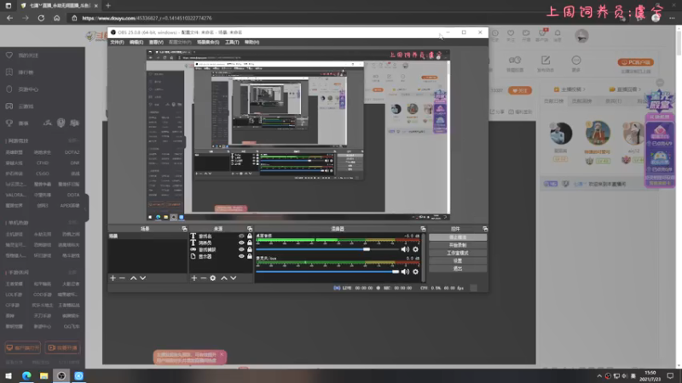Open Douyu 消息 bell icon in header
The width and height of the screenshot is (682, 383).
[x=558, y=33]
